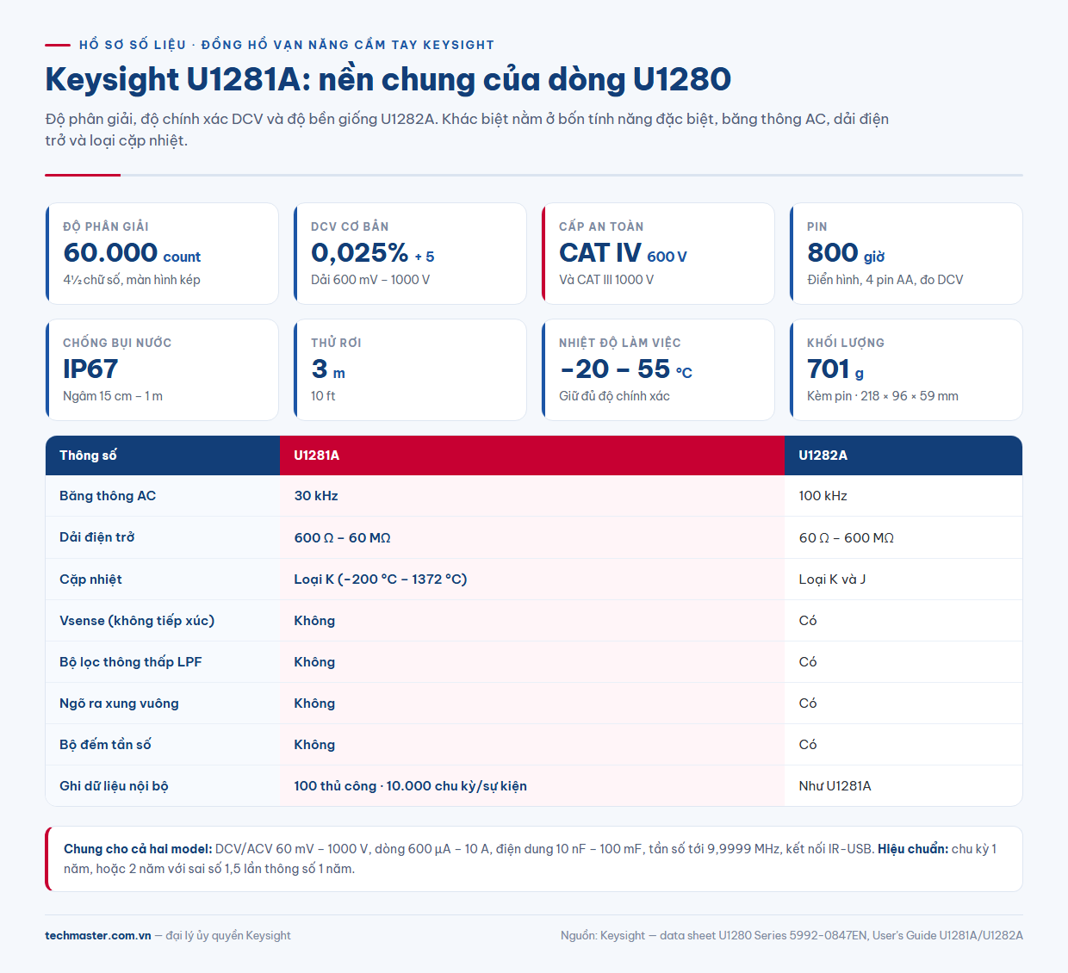Click the 'CHỐNG BỤI NƯỚC' IP67 card
The width and height of the screenshot is (1068, 973).
162,369
